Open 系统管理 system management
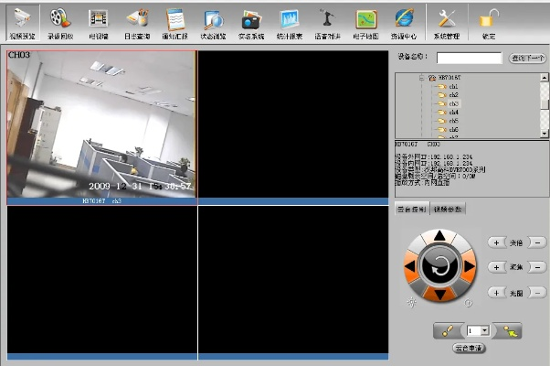Screen dimensions: 550x366 click(447, 23)
